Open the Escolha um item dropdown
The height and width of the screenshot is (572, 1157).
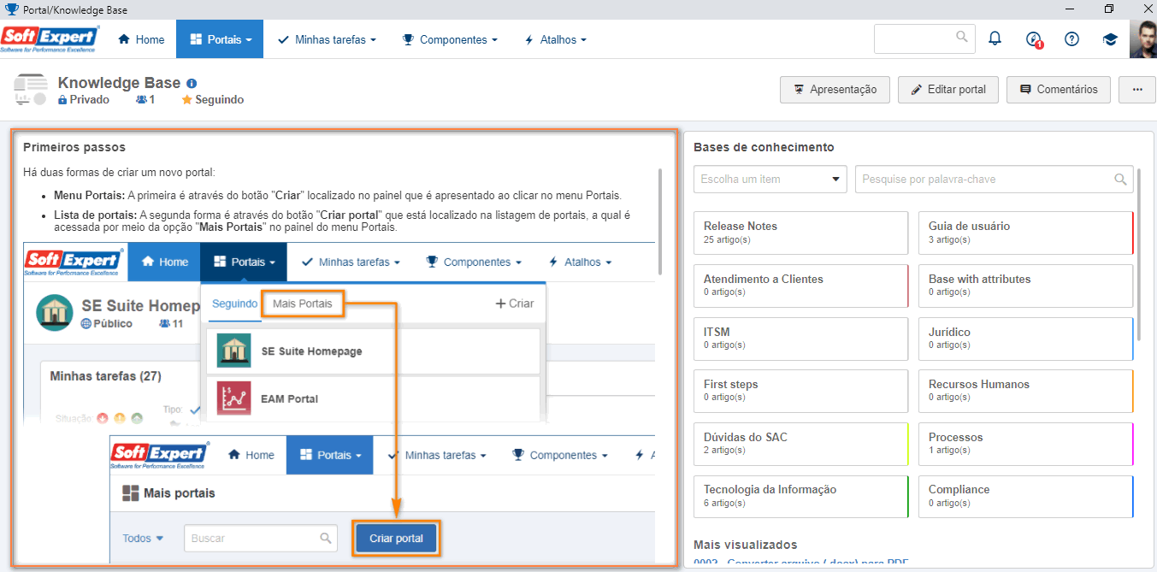coord(770,179)
